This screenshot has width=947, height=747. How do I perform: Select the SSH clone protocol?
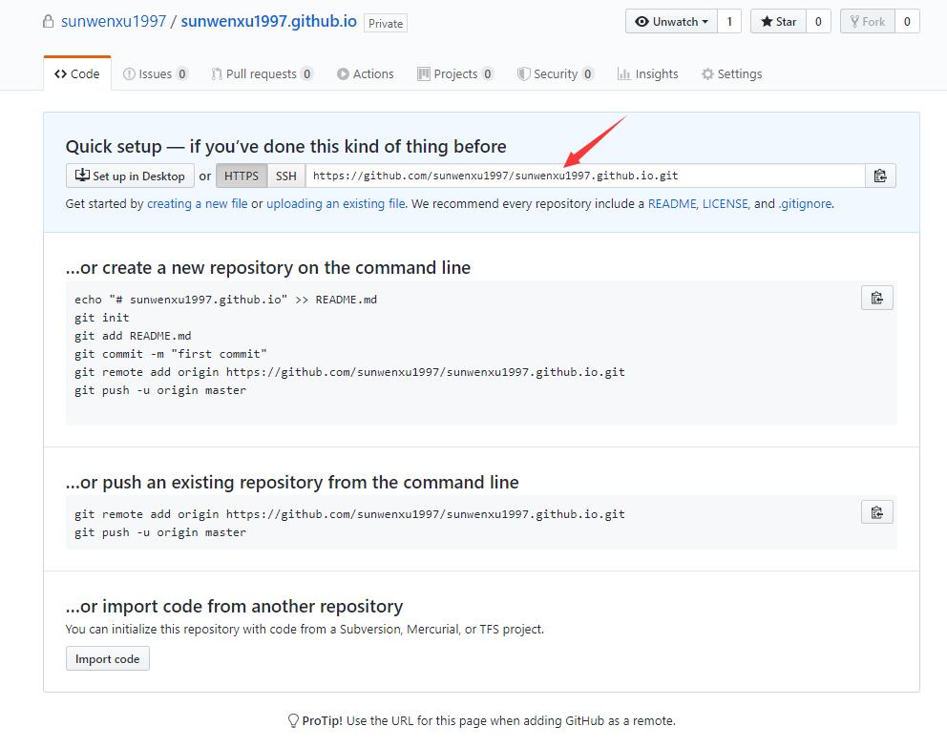286,176
